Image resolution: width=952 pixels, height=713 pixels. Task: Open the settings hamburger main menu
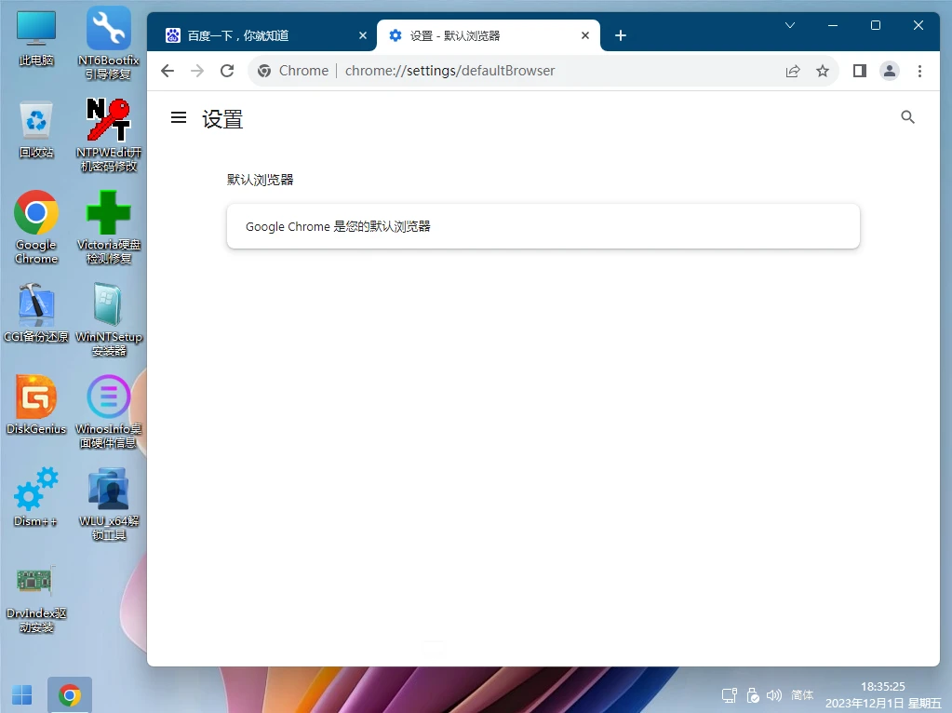(179, 117)
